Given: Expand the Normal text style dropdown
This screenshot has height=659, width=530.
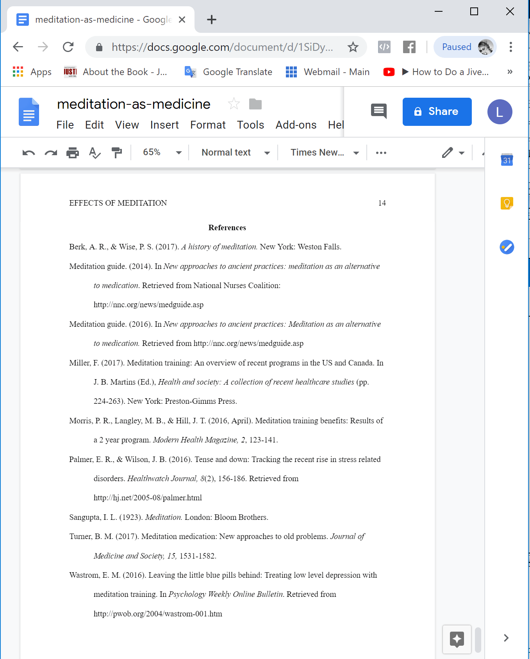Looking at the screenshot, I should click(x=235, y=152).
